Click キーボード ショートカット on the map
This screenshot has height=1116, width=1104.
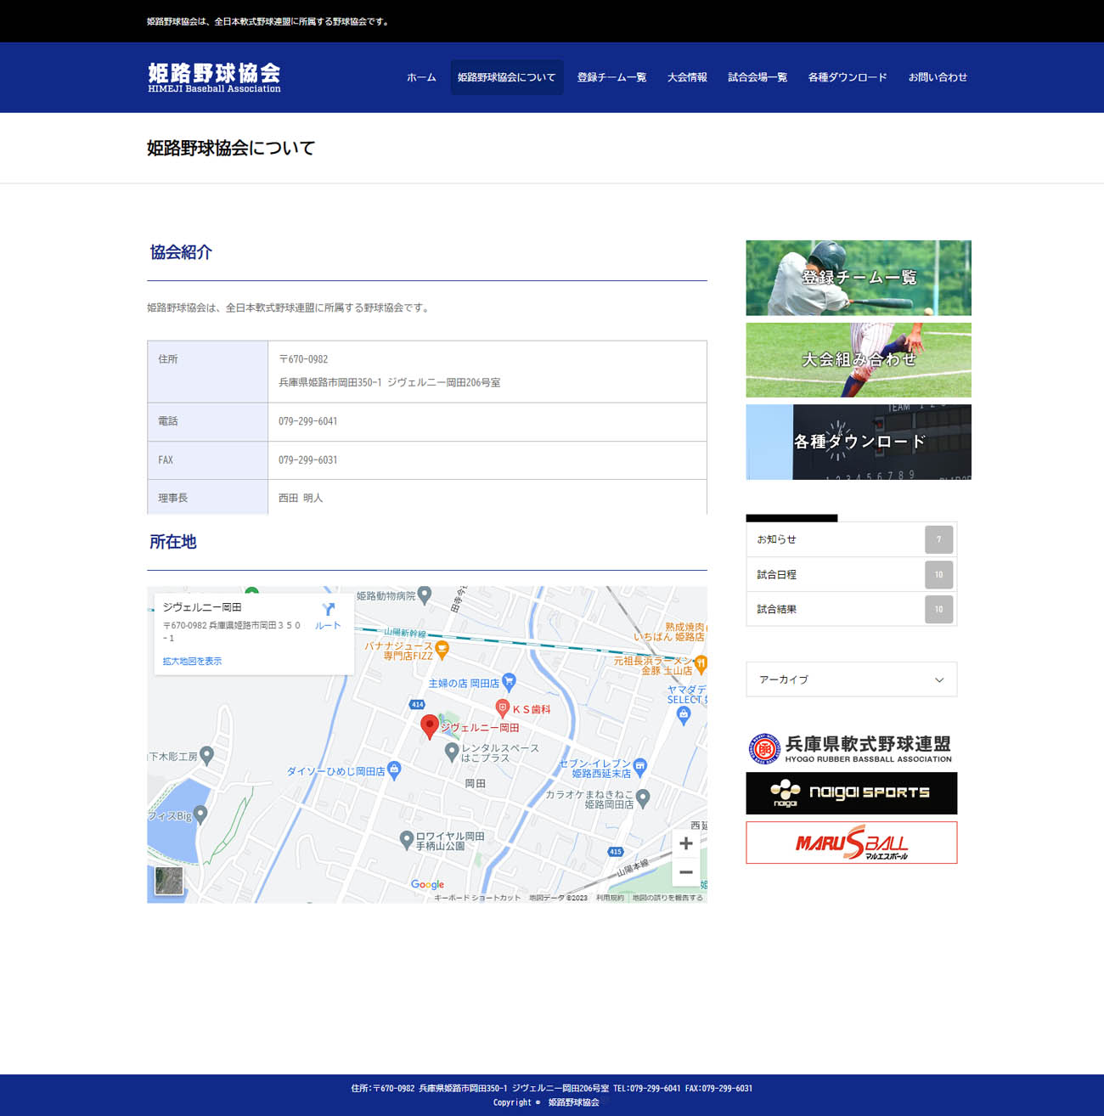click(x=477, y=898)
